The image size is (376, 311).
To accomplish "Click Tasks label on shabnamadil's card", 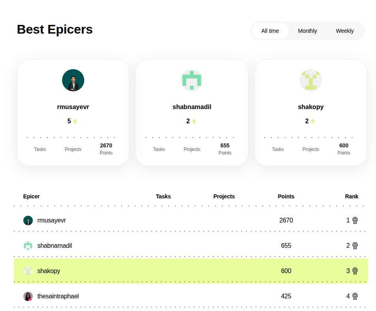I will [x=159, y=149].
